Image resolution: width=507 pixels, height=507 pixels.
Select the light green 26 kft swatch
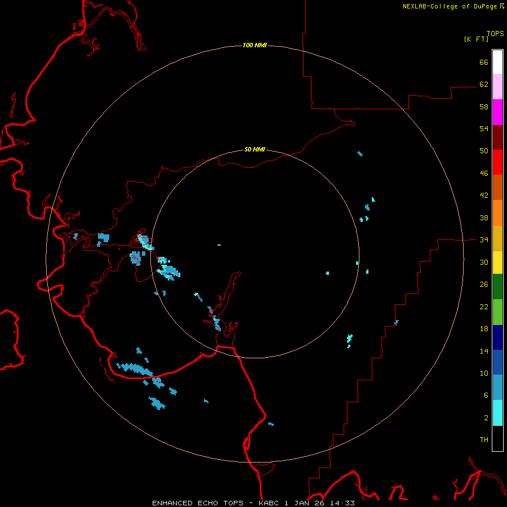(497, 312)
